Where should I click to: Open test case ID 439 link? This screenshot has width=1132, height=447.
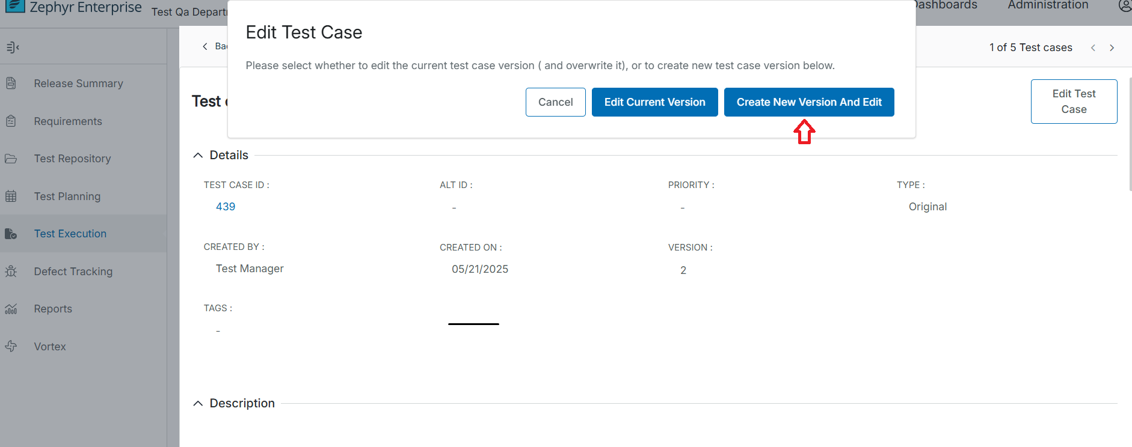226,207
